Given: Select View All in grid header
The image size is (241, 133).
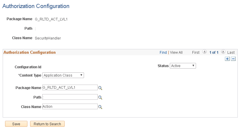Looking at the screenshot, I should tap(176, 53).
